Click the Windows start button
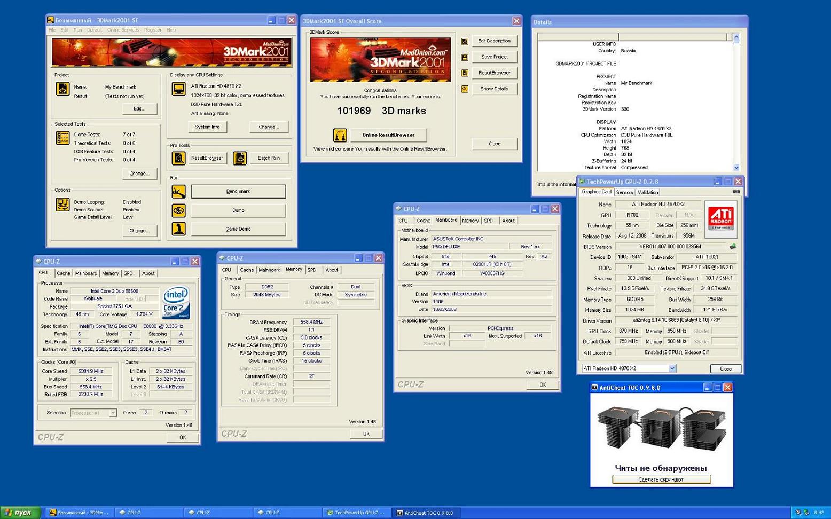831x519 pixels. click(20, 513)
